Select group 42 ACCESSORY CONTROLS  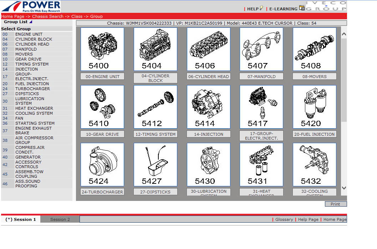(x=36, y=164)
